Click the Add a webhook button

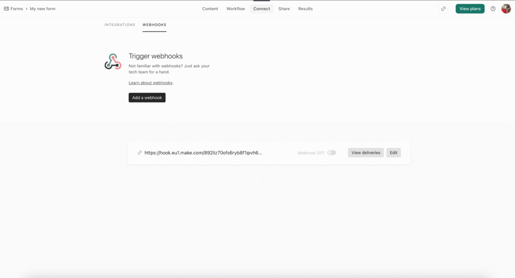coord(147,98)
